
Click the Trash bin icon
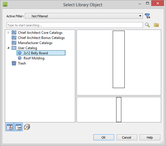pos(14,63)
